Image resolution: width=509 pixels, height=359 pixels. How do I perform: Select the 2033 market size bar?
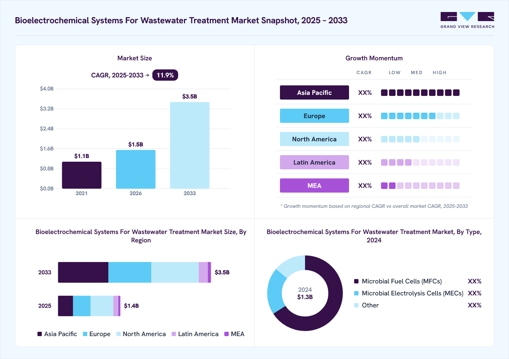pyautogui.click(x=190, y=145)
